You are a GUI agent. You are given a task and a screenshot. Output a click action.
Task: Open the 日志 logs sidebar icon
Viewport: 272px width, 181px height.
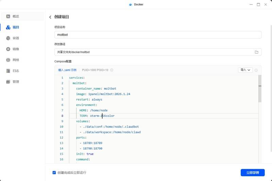tap(8, 71)
